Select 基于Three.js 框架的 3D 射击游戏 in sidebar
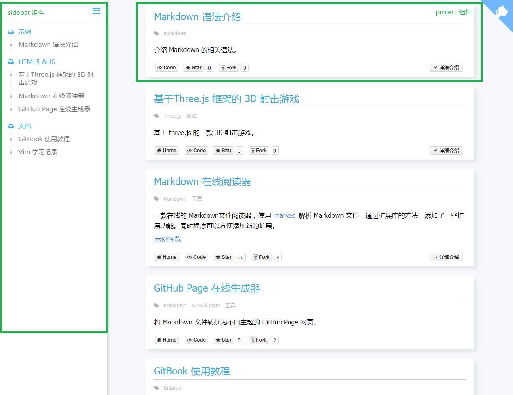Screen dimensions: 513x395 [x=56, y=79]
